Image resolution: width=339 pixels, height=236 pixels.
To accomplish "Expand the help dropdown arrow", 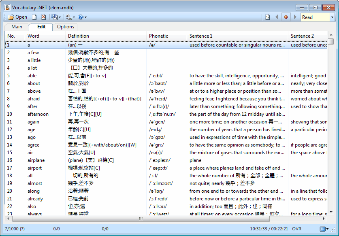I will pyautogui.click(x=85, y=17).
